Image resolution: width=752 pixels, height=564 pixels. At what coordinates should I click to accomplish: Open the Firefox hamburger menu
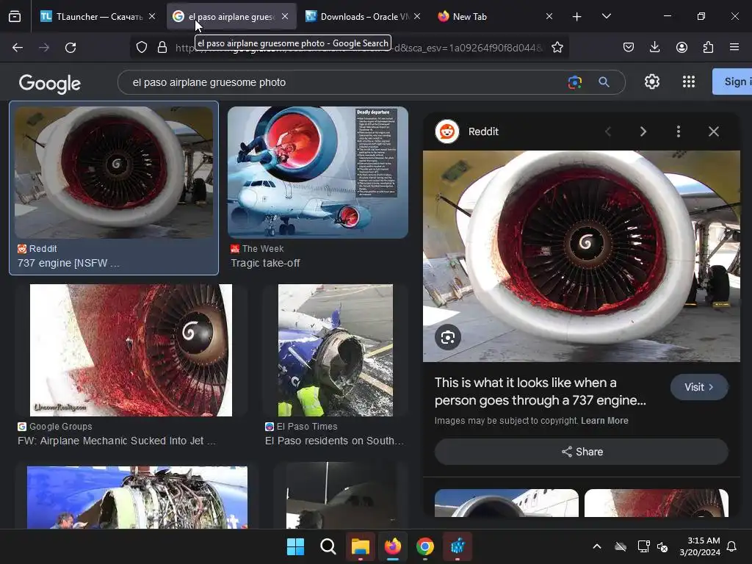click(x=734, y=47)
